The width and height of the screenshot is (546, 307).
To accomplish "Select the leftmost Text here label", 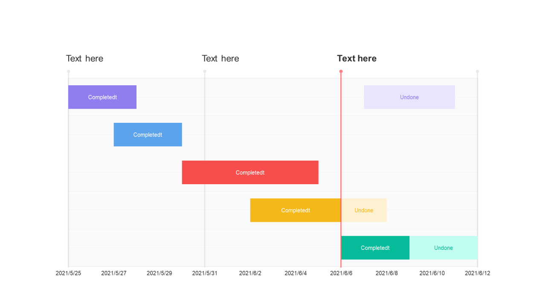I will click(x=84, y=58).
